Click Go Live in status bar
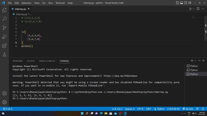The width and height of the screenshot is (207, 116). [188, 109]
